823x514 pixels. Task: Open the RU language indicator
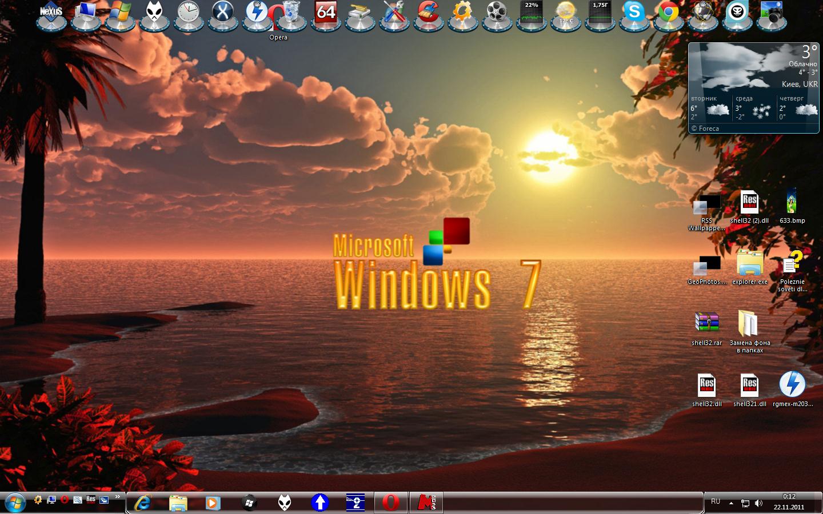click(716, 501)
